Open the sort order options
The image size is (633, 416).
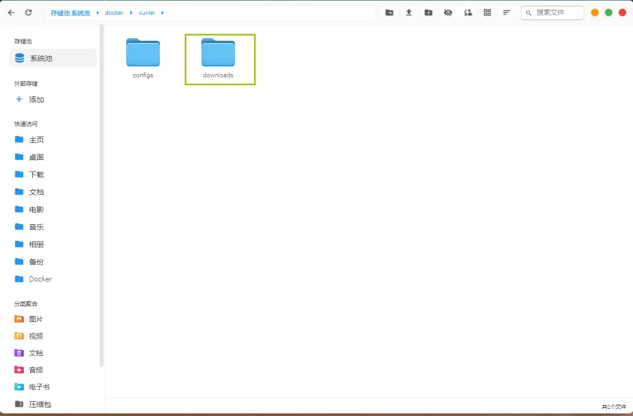[x=507, y=13]
